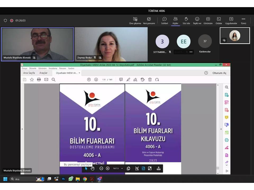Toggle the Öne çıkarma spotlight option

135,21
